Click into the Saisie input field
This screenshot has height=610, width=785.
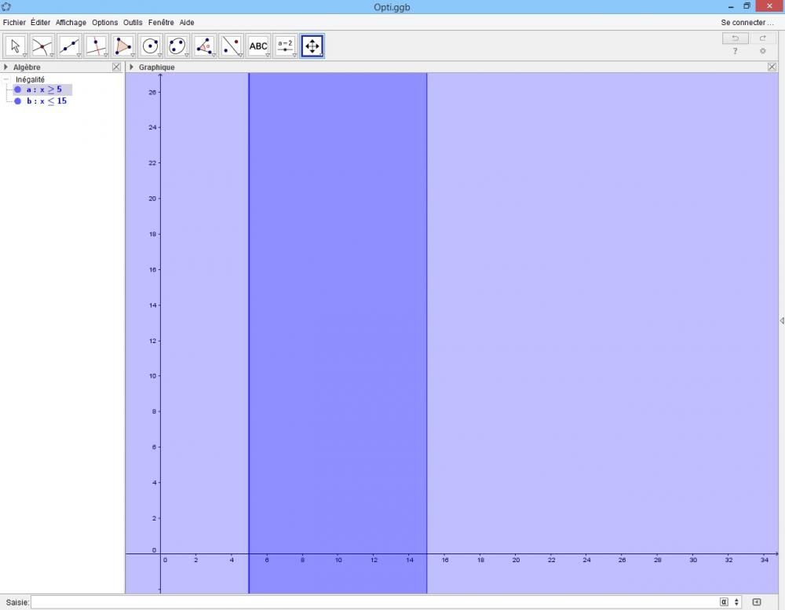pos(373,602)
